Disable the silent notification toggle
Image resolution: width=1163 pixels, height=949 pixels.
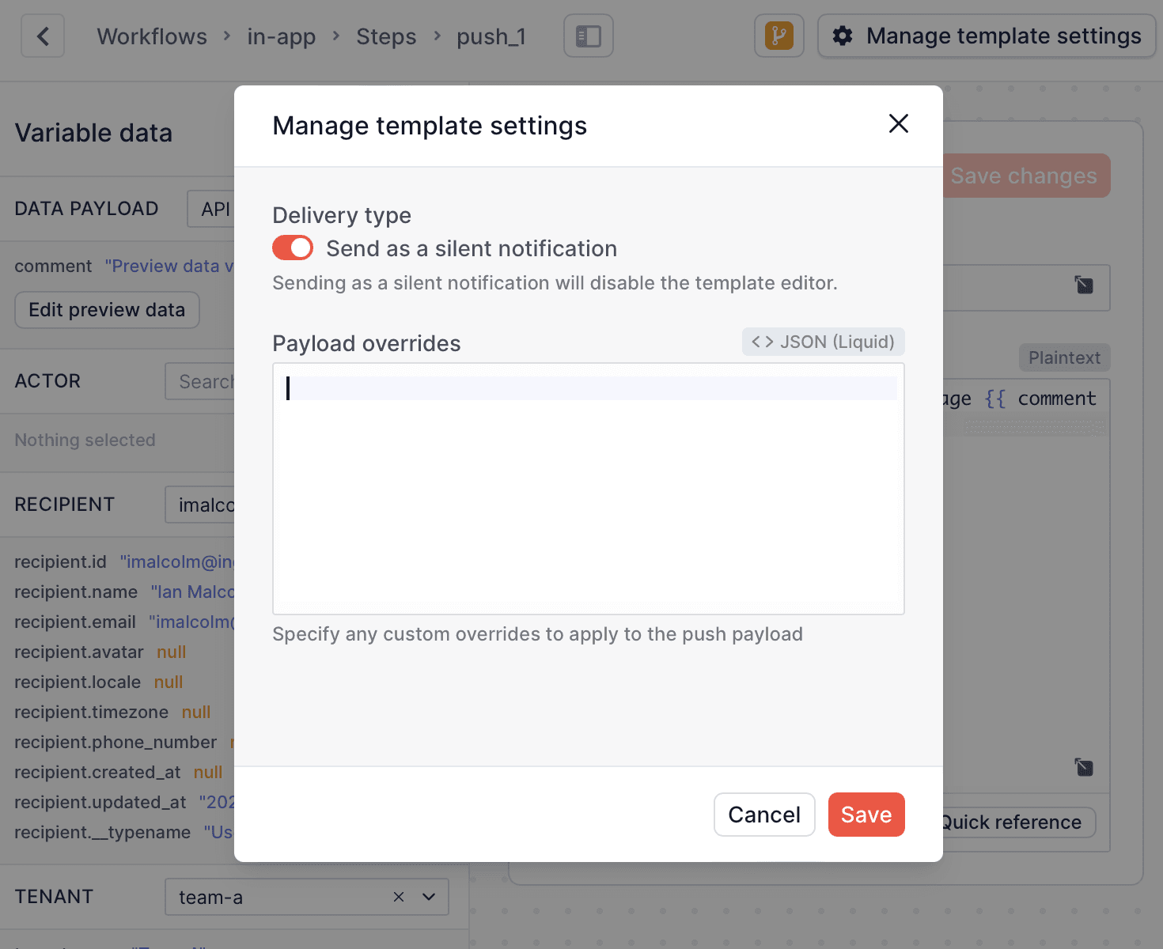pyautogui.click(x=292, y=248)
